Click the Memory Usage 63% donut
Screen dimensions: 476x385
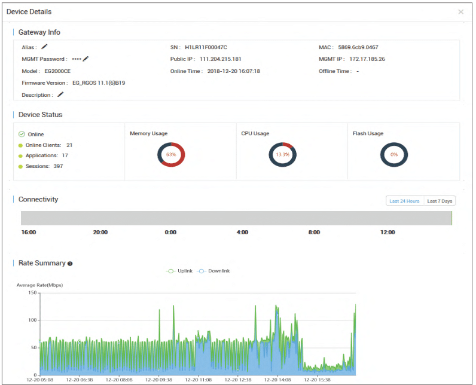(171, 154)
